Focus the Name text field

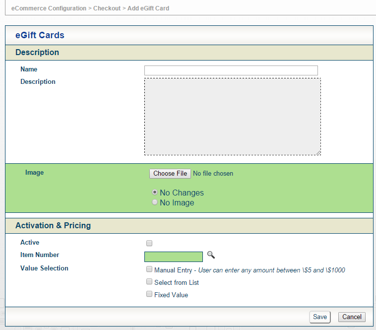pyautogui.click(x=231, y=70)
